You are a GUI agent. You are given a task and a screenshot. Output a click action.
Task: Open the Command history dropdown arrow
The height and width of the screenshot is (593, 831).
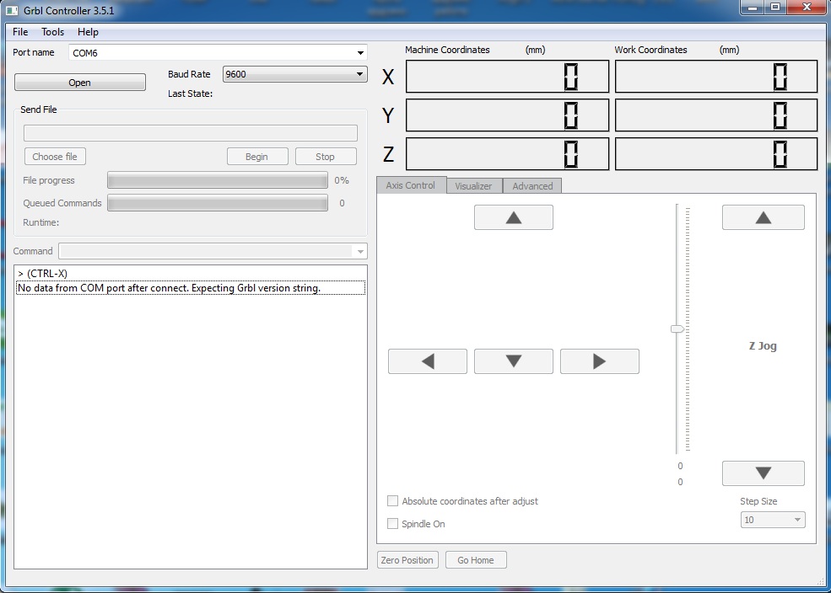point(360,251)
